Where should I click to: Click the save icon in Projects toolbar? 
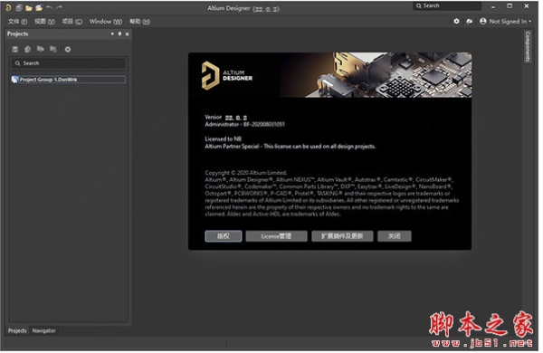coord(14,49)
